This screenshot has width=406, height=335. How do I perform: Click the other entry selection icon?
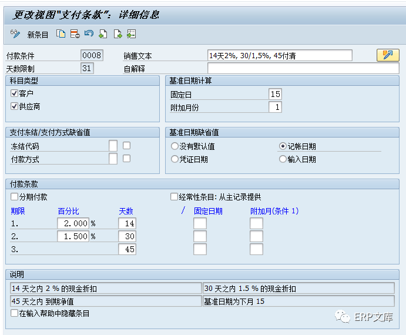tap(131, 34)
